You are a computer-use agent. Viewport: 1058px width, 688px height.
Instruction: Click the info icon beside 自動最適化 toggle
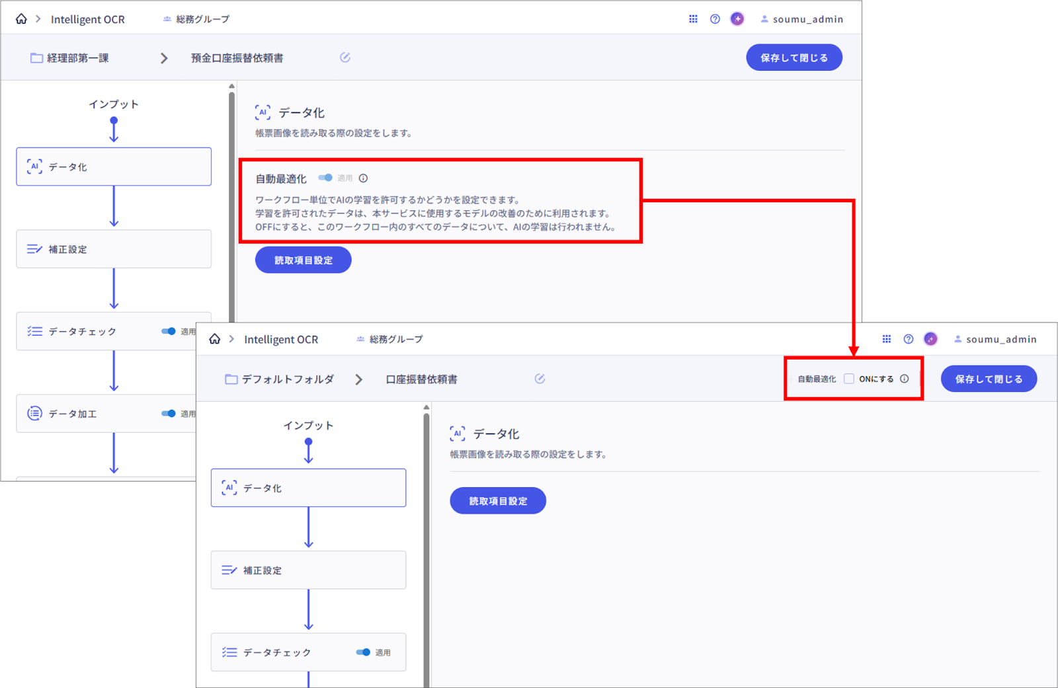[363, 178]
